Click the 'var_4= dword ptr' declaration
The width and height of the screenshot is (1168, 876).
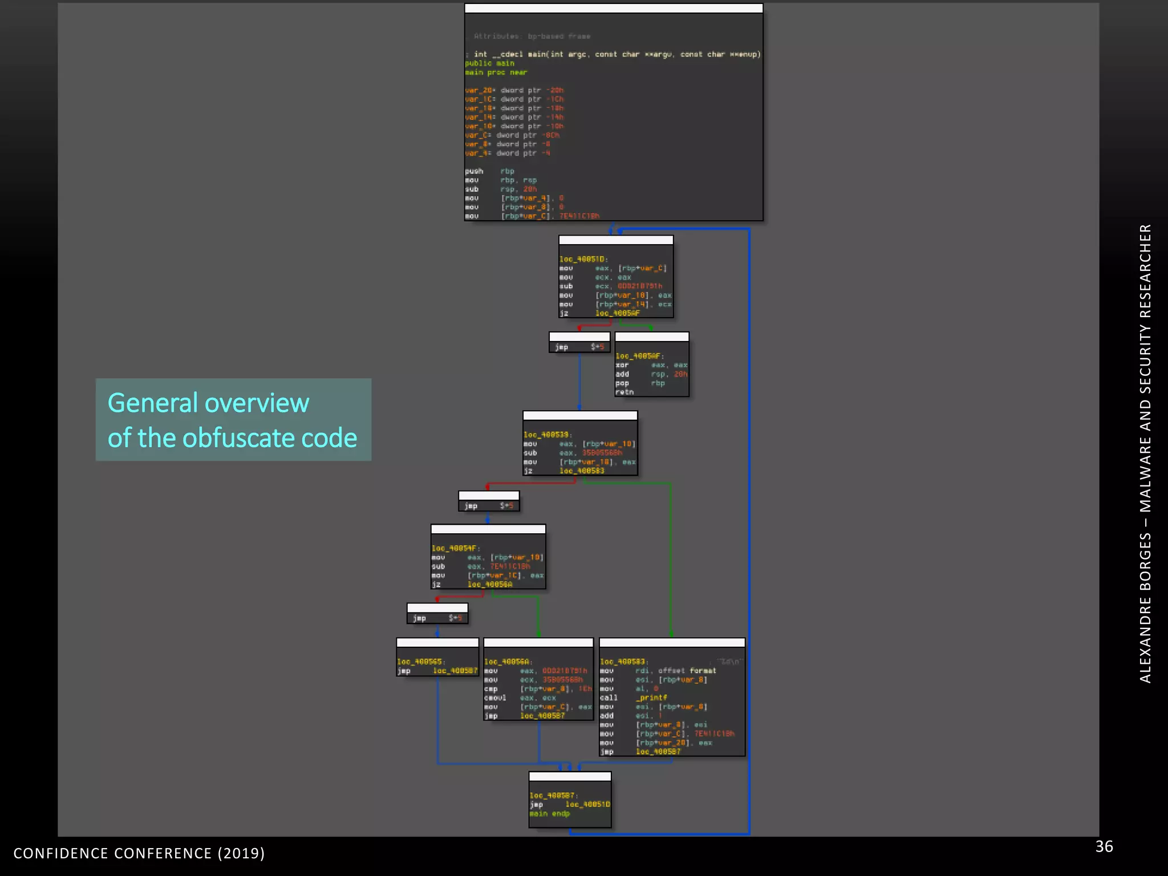[x=508, y=153]
